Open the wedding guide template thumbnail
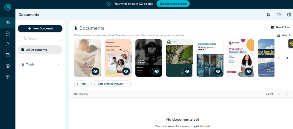 point(88,58)
